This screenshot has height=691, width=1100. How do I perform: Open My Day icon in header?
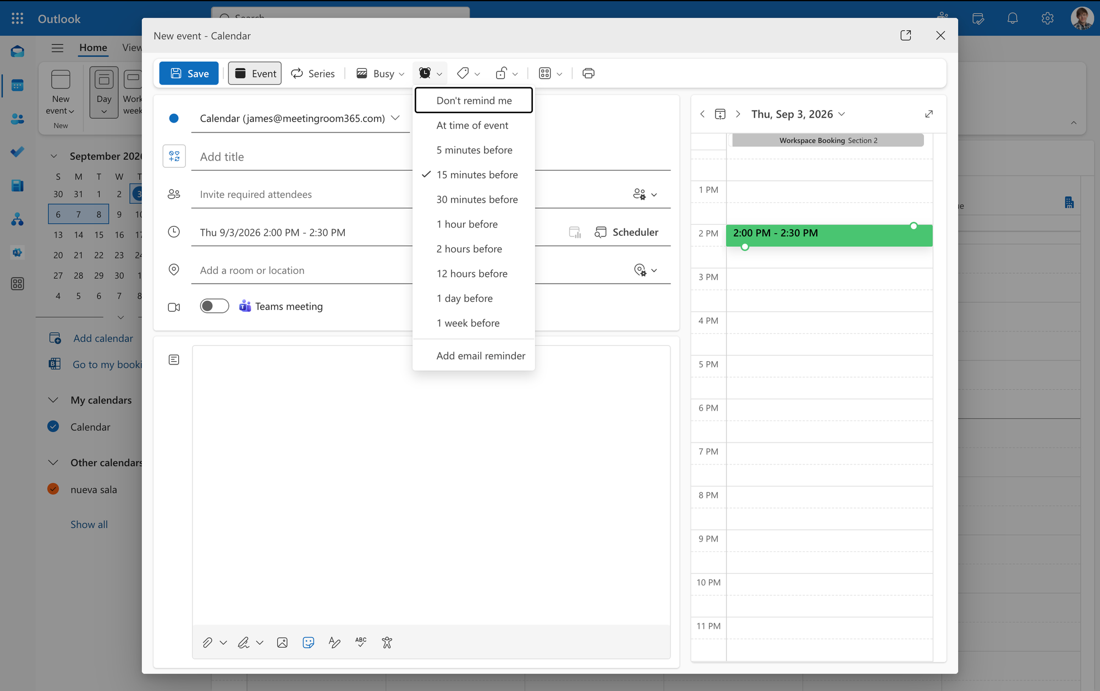tap(978, 19)
